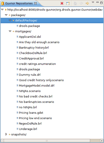Collapse the localhost webdav repository node
This screenshot has width=104, height=143.
point(2,9)
